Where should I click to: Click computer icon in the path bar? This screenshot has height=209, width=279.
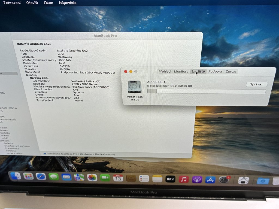tap(45, 153)
